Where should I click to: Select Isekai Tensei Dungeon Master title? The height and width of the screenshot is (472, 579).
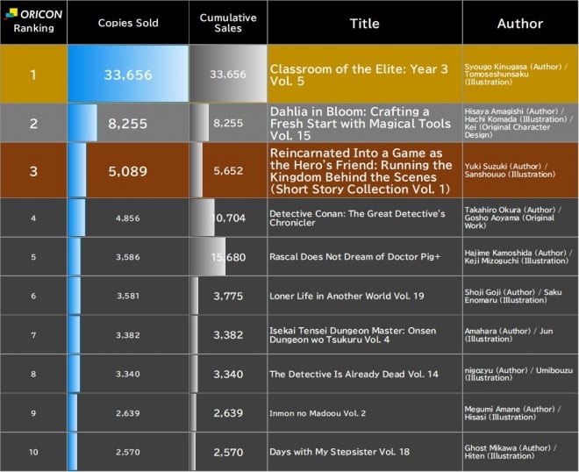[353, 335]
